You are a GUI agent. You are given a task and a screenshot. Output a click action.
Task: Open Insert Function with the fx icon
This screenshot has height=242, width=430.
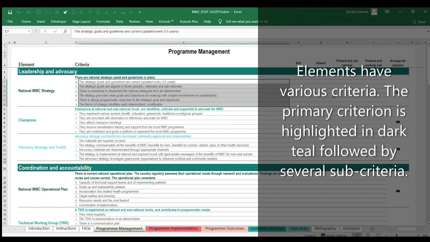click(65, 31)
